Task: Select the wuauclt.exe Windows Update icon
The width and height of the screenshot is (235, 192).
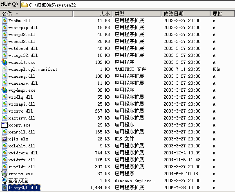Action: click(x=4, y=62)
